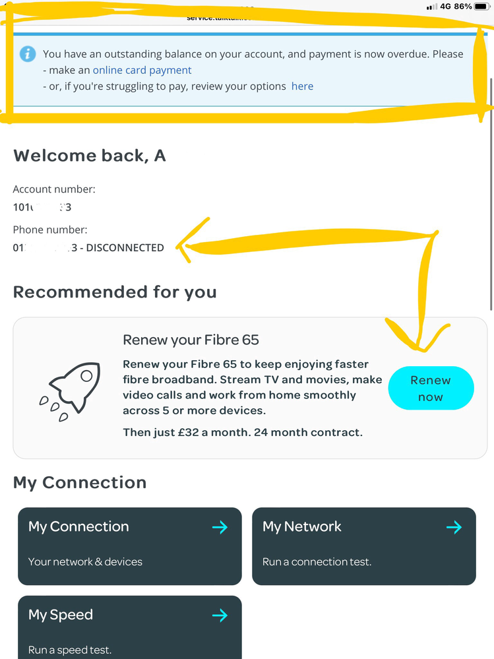Screen dimensions: 494x659
Task: Open the online card payment link
Action: (142, 70)
